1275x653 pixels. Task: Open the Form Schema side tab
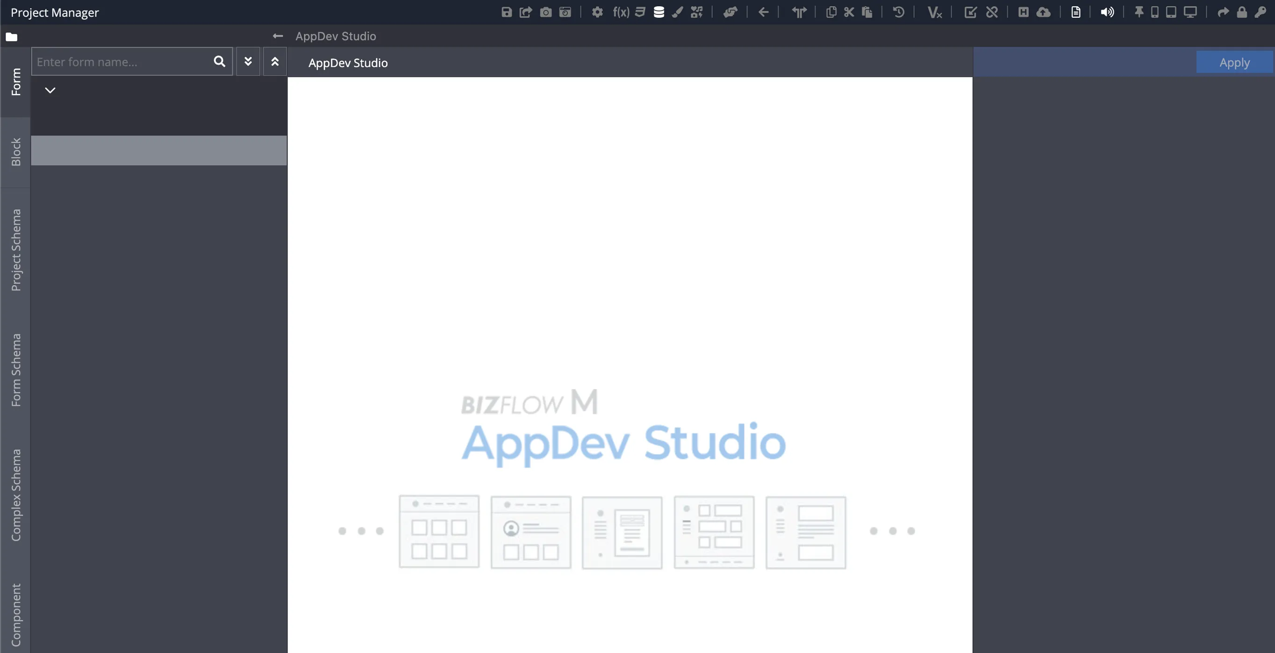(16, 370)
